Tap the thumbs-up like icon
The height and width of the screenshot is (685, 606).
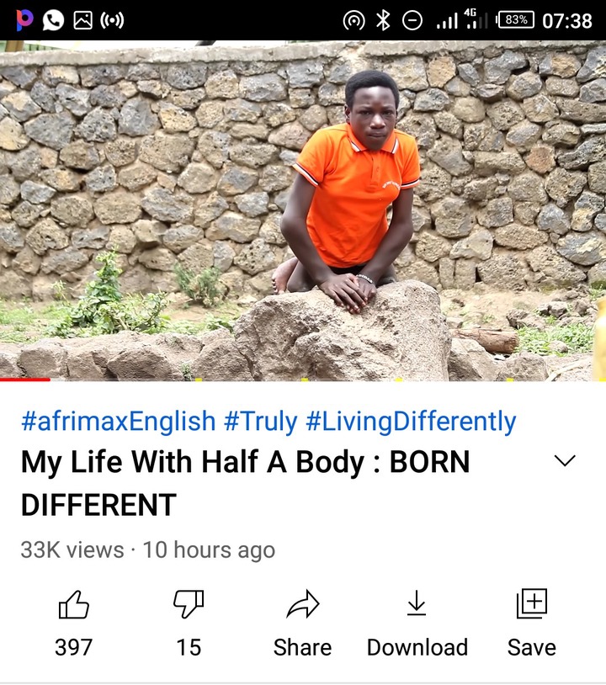click(x=74, y=604)
